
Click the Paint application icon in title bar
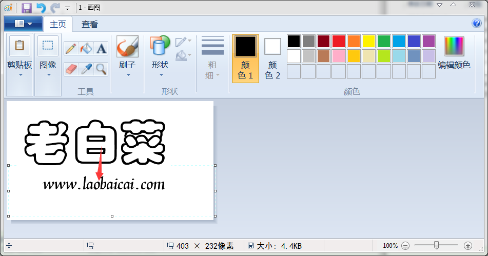pos(8,8)
